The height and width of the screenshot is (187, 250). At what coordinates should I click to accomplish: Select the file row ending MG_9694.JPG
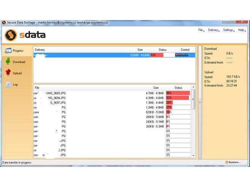[112, 98]
